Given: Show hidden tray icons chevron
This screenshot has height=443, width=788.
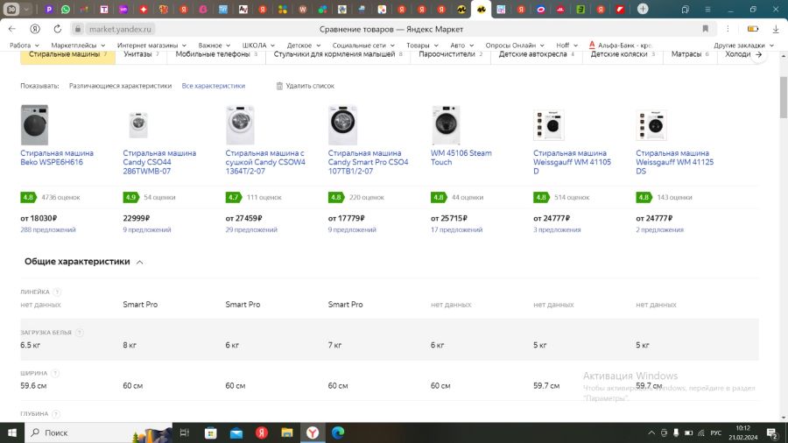Looking at the screenshot, I should [651, 432].
